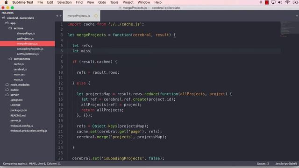Go to next tab with right arrow
Image resolution: width=299 pixels, height=168 pixels.
pos(61,16)
